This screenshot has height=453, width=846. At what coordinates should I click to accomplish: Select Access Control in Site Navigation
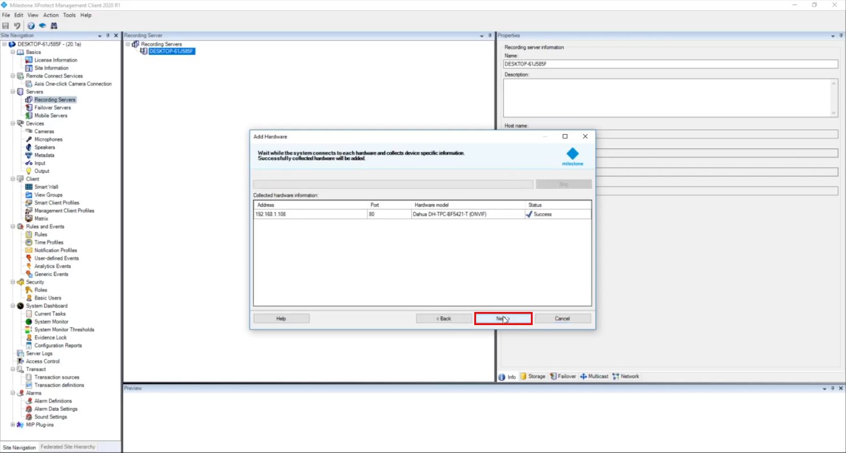42,361
